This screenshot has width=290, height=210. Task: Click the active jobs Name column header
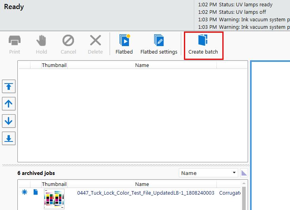[142, 65]
